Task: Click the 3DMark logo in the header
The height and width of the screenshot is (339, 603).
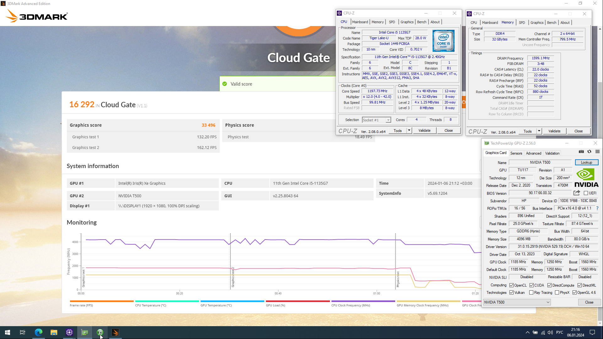Action: tap(37, 16)
